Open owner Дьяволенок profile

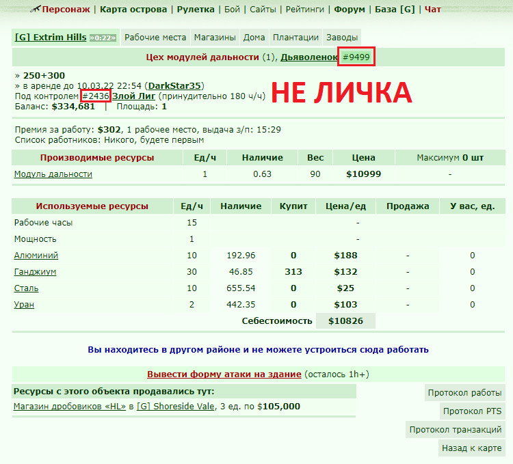pos(309,57)
